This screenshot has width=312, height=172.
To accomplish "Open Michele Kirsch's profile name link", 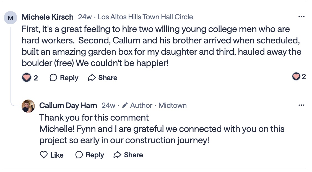I will tap(48, 17).
